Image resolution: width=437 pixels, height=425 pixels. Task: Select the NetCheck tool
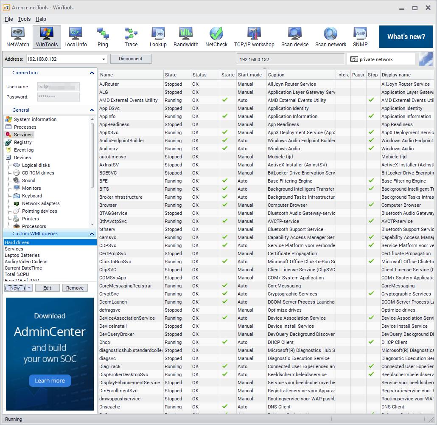pos(216,37)
